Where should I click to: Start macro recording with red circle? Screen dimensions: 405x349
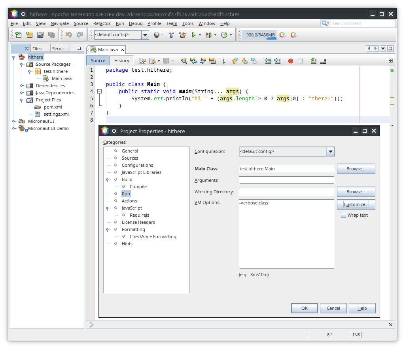[x=290, y=61]
